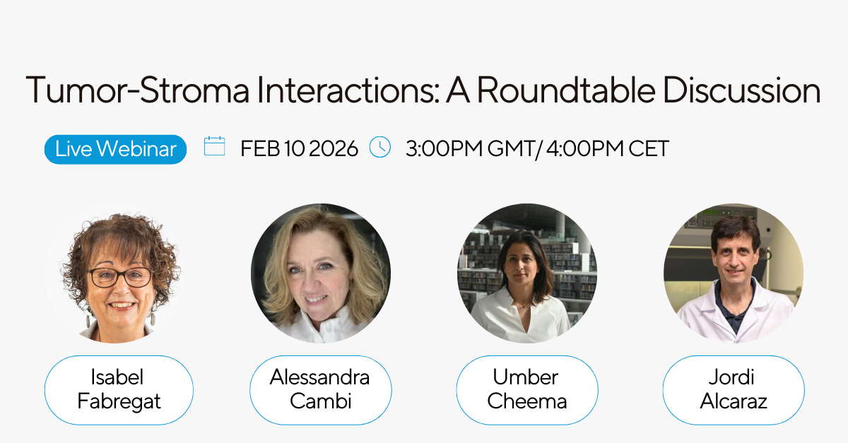Select Isabel Fabregat's profile photo

(x=115, y=273)
